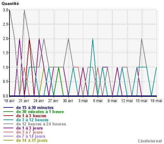Viewport: 164px width, 144px height.
Task: Select legend entry 'de 15 à 30 minutes'
Action: point(35,107)
